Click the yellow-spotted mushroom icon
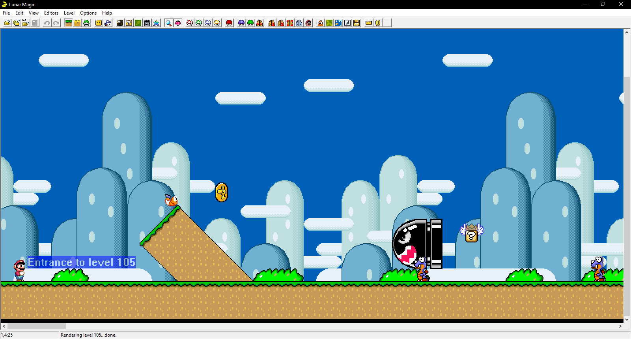This screenshot has height=339, width=631. pos(217,23)
